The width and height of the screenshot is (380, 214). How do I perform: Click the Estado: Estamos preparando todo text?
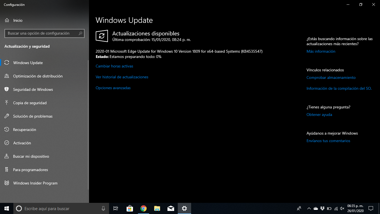point(129,57)
